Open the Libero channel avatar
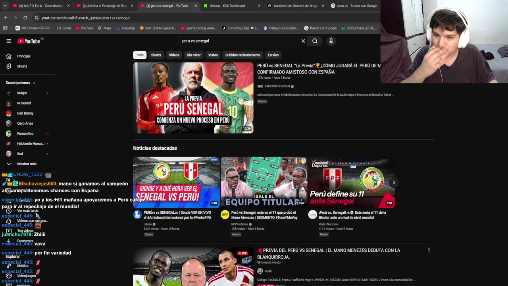Viewport: 508px width, 286px height. click(x=137, y=215)
